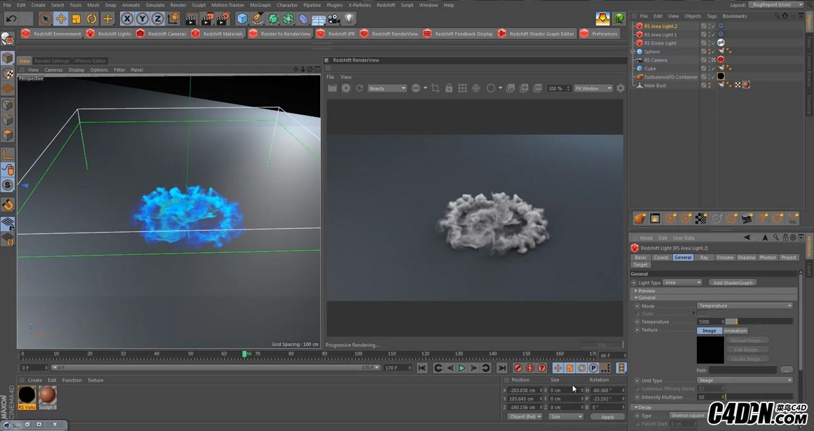814x431 pixels.
Task: Toggle the X axis lock
Action: [127, 19]
